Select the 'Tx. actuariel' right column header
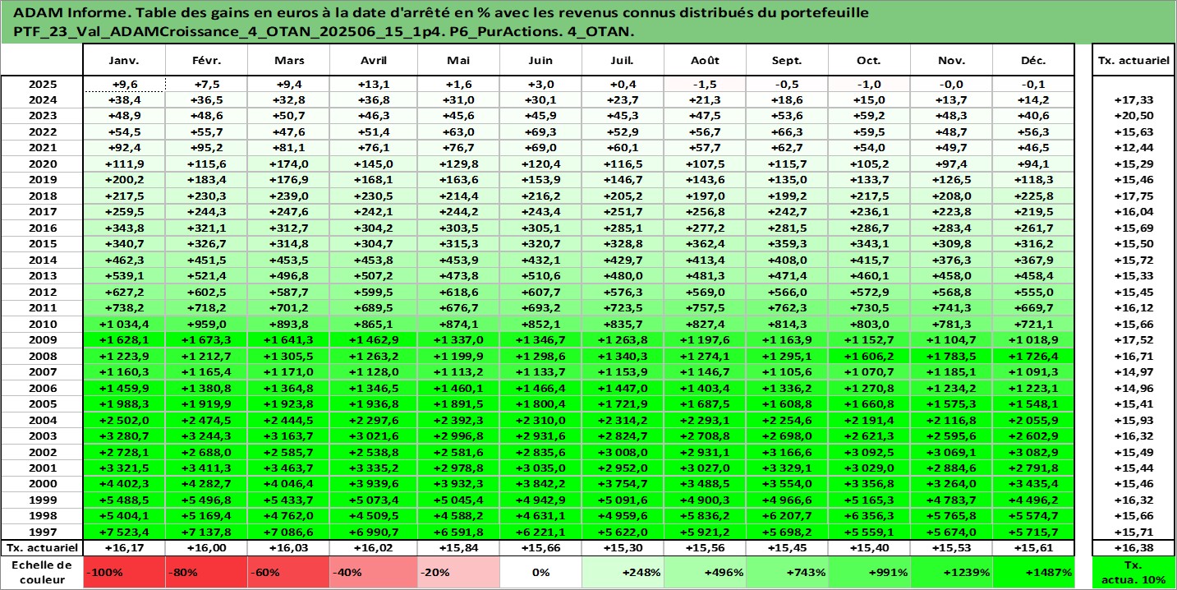 (x=1133, y=61)
